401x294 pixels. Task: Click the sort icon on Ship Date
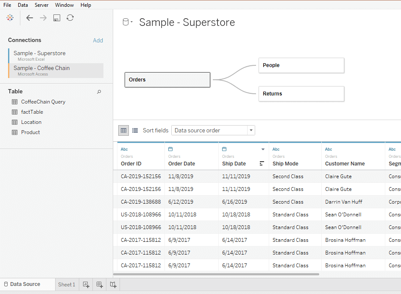pyautogui.click(x=262, y=164)
